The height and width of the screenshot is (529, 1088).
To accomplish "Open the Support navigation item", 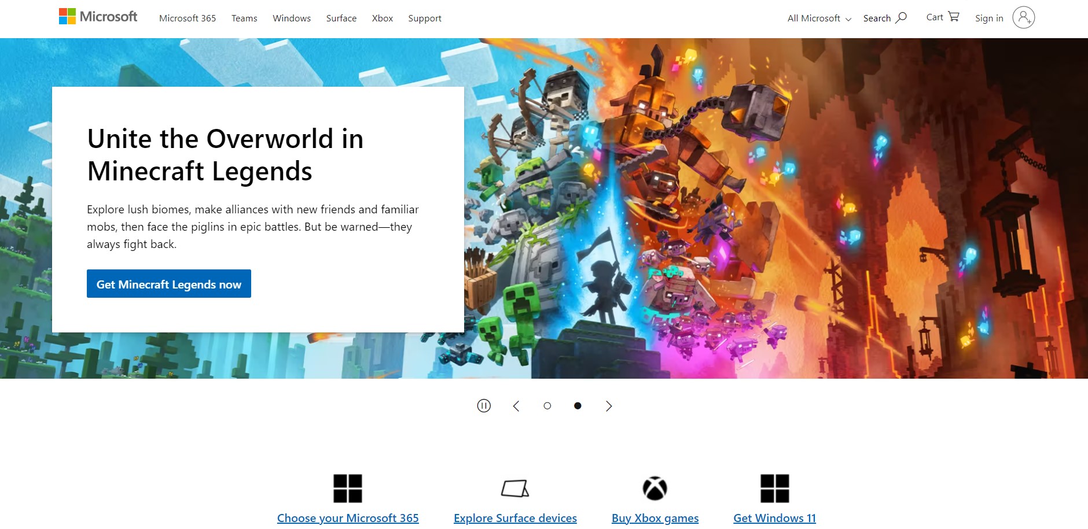I will [x=424, y=19].
